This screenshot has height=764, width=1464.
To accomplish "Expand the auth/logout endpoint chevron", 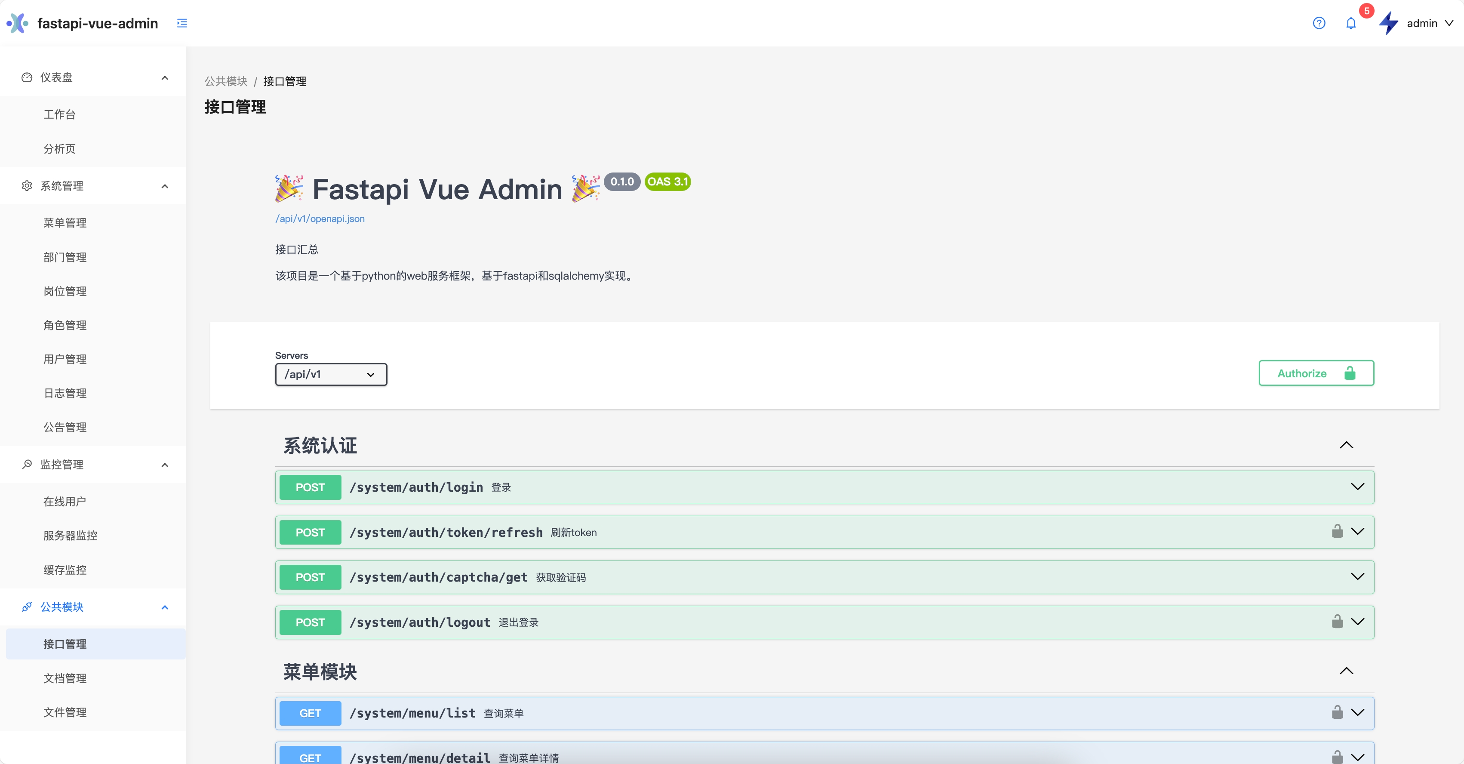I will 1358,621.
